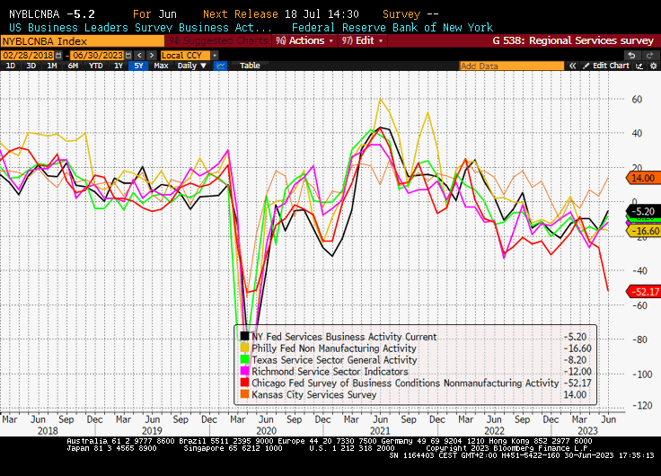The image size is (661, 476).
Task: Click green Texas Service Sector legend swatch
Action: (244, 359)
